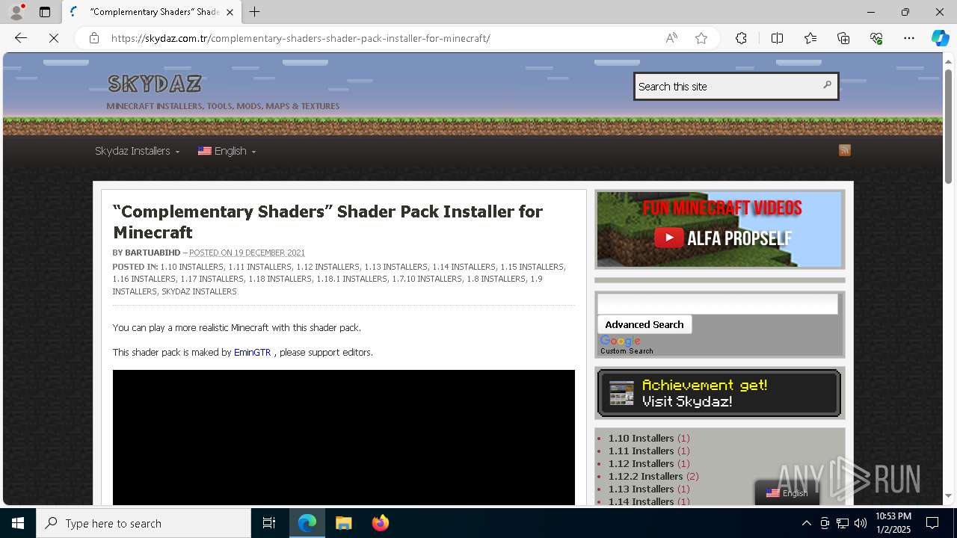Open a new browser tab

(255, 12)
